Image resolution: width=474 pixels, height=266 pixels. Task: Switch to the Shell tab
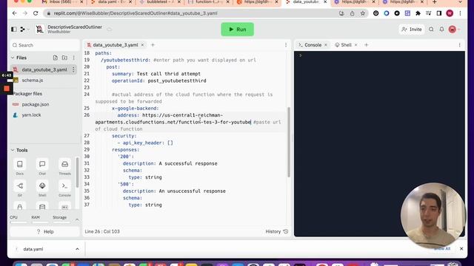346,45
